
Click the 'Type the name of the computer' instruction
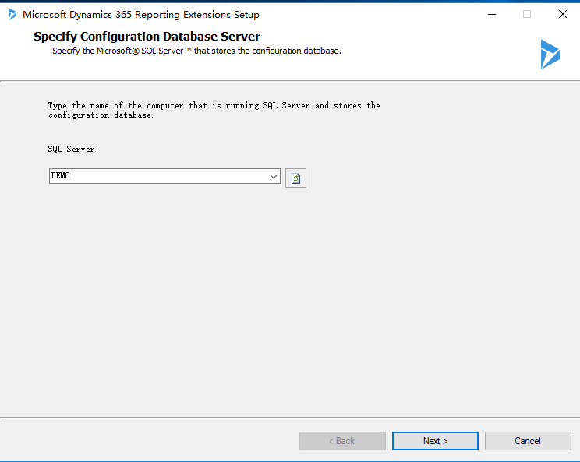coord(214,110)
